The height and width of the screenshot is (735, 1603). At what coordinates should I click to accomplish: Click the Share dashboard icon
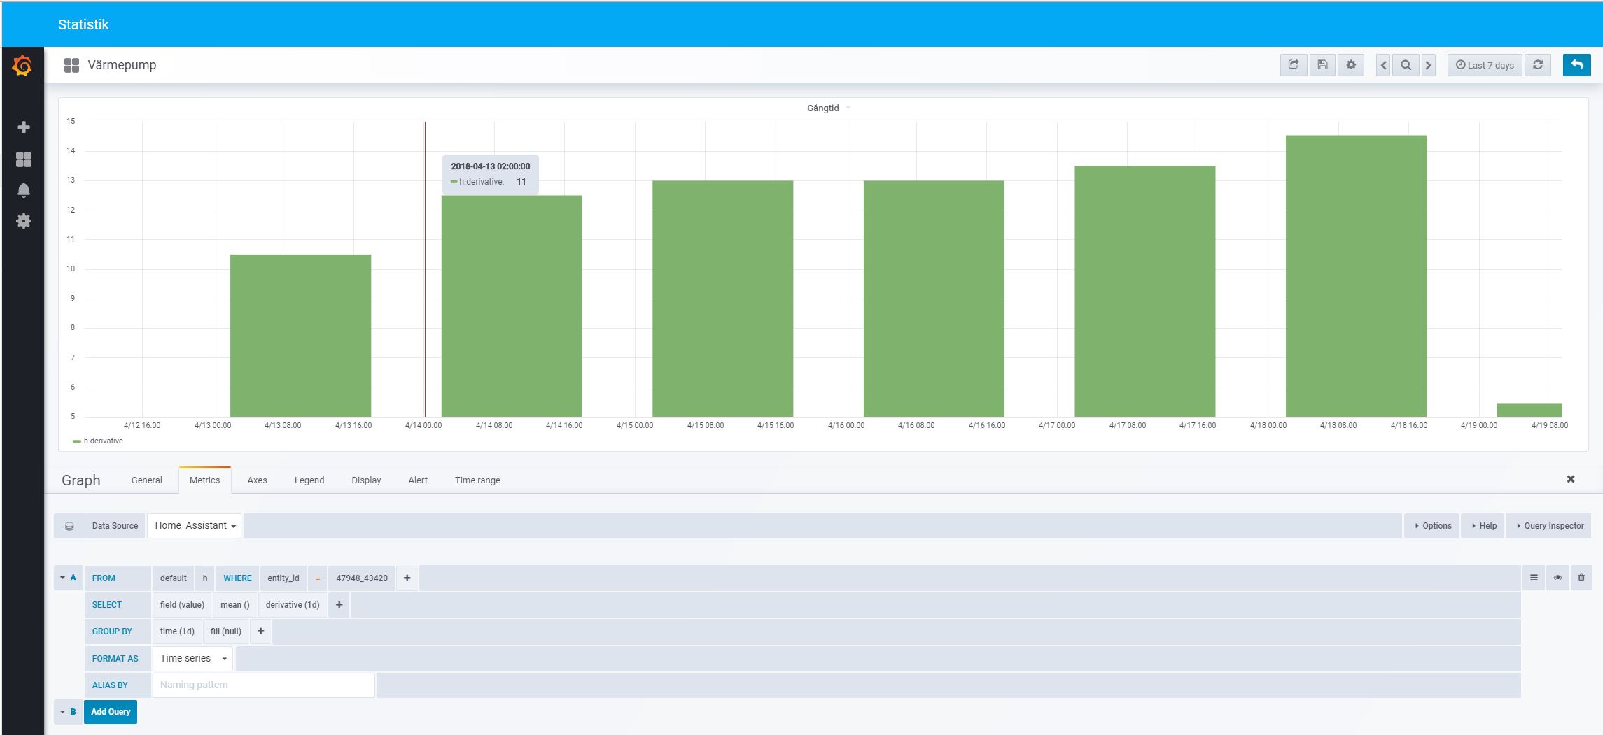pyautogui.click(x=1294, y=65)
